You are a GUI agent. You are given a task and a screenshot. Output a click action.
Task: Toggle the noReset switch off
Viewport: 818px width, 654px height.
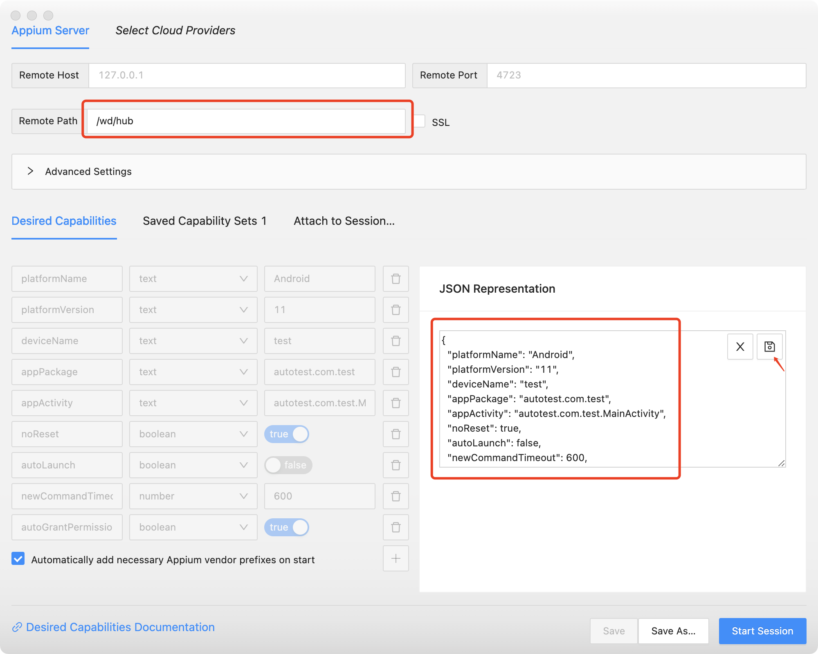pos(287,434)
